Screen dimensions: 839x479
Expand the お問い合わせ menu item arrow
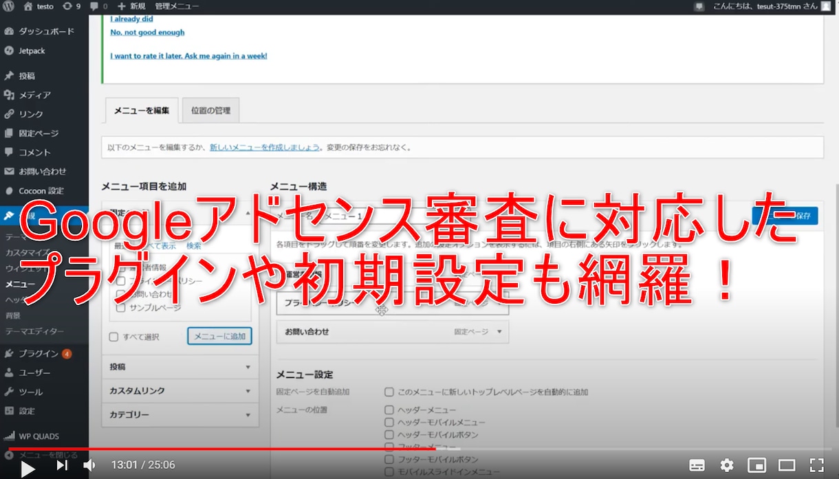click(x=499, y=331)
